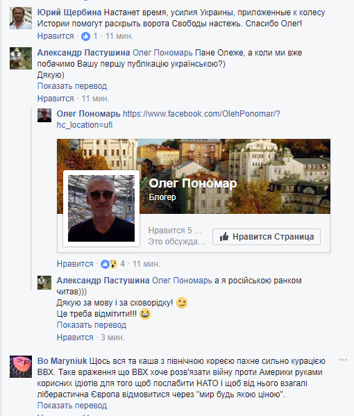Open the three-dot options menu on Bo Maryniuk's comment

pyautogui.click(x=343, y=360)
